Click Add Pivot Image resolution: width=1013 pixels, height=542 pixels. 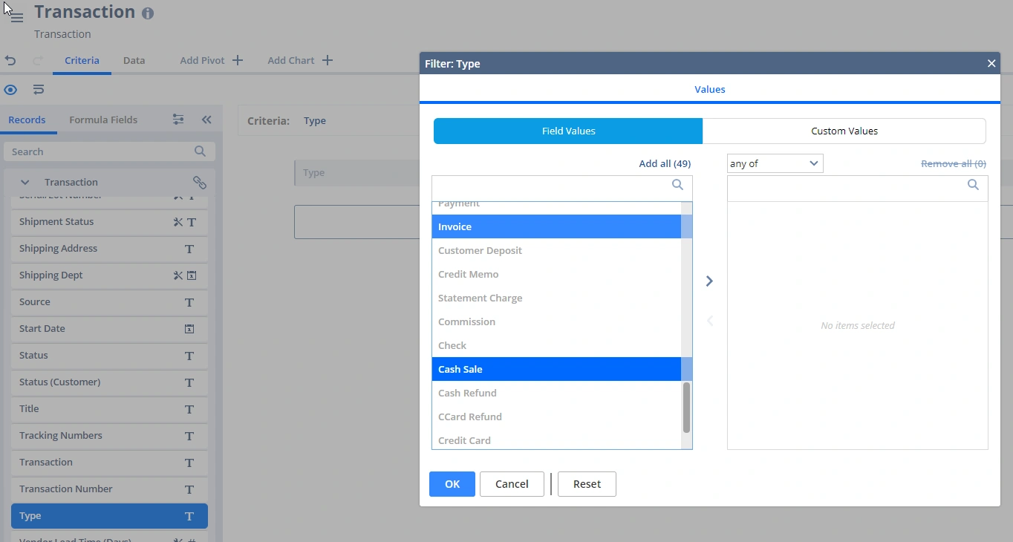[x=211, y=61]
